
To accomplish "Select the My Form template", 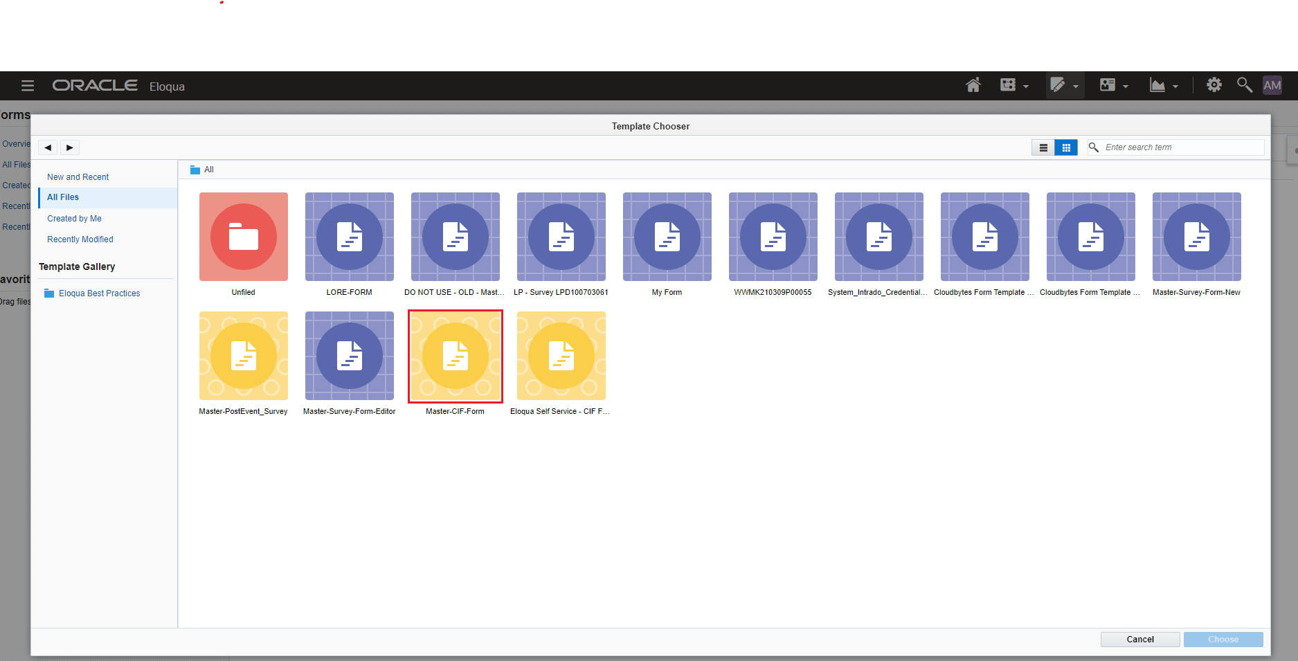I will [667, 237].
